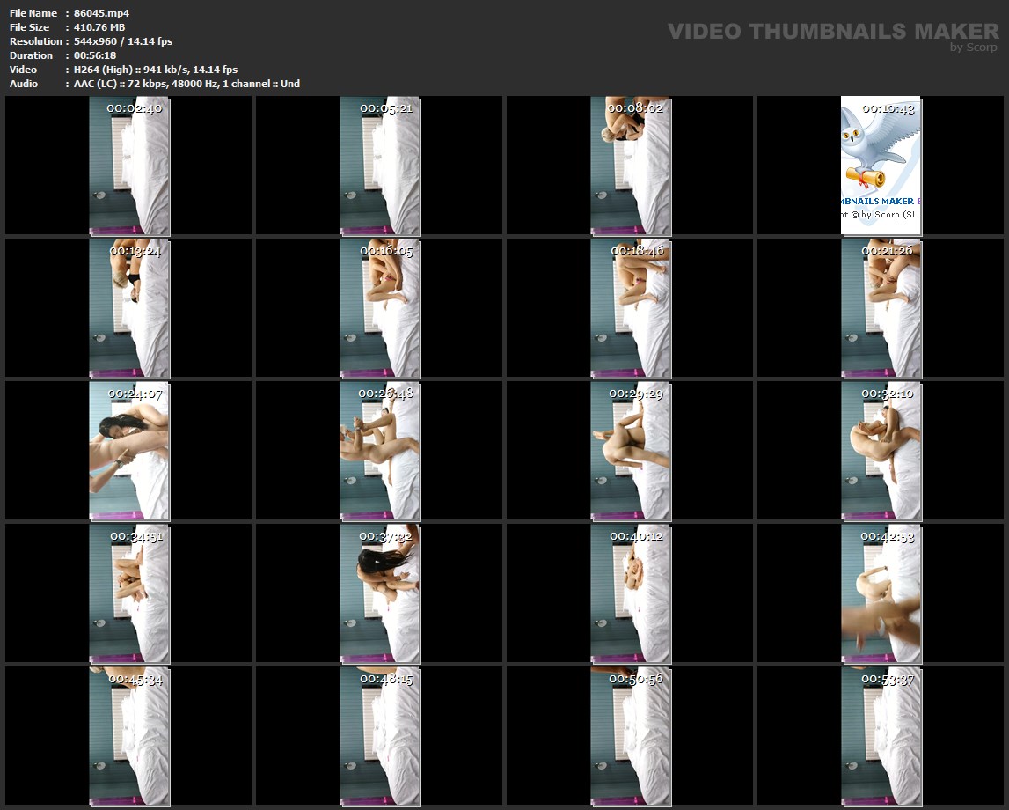
Task: Click the file name 86045.mp4
Action: point(102,13)
